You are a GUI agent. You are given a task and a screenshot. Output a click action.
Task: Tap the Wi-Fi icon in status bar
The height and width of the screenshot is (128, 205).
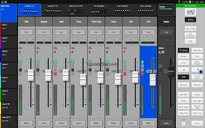(x=179, y=2)
